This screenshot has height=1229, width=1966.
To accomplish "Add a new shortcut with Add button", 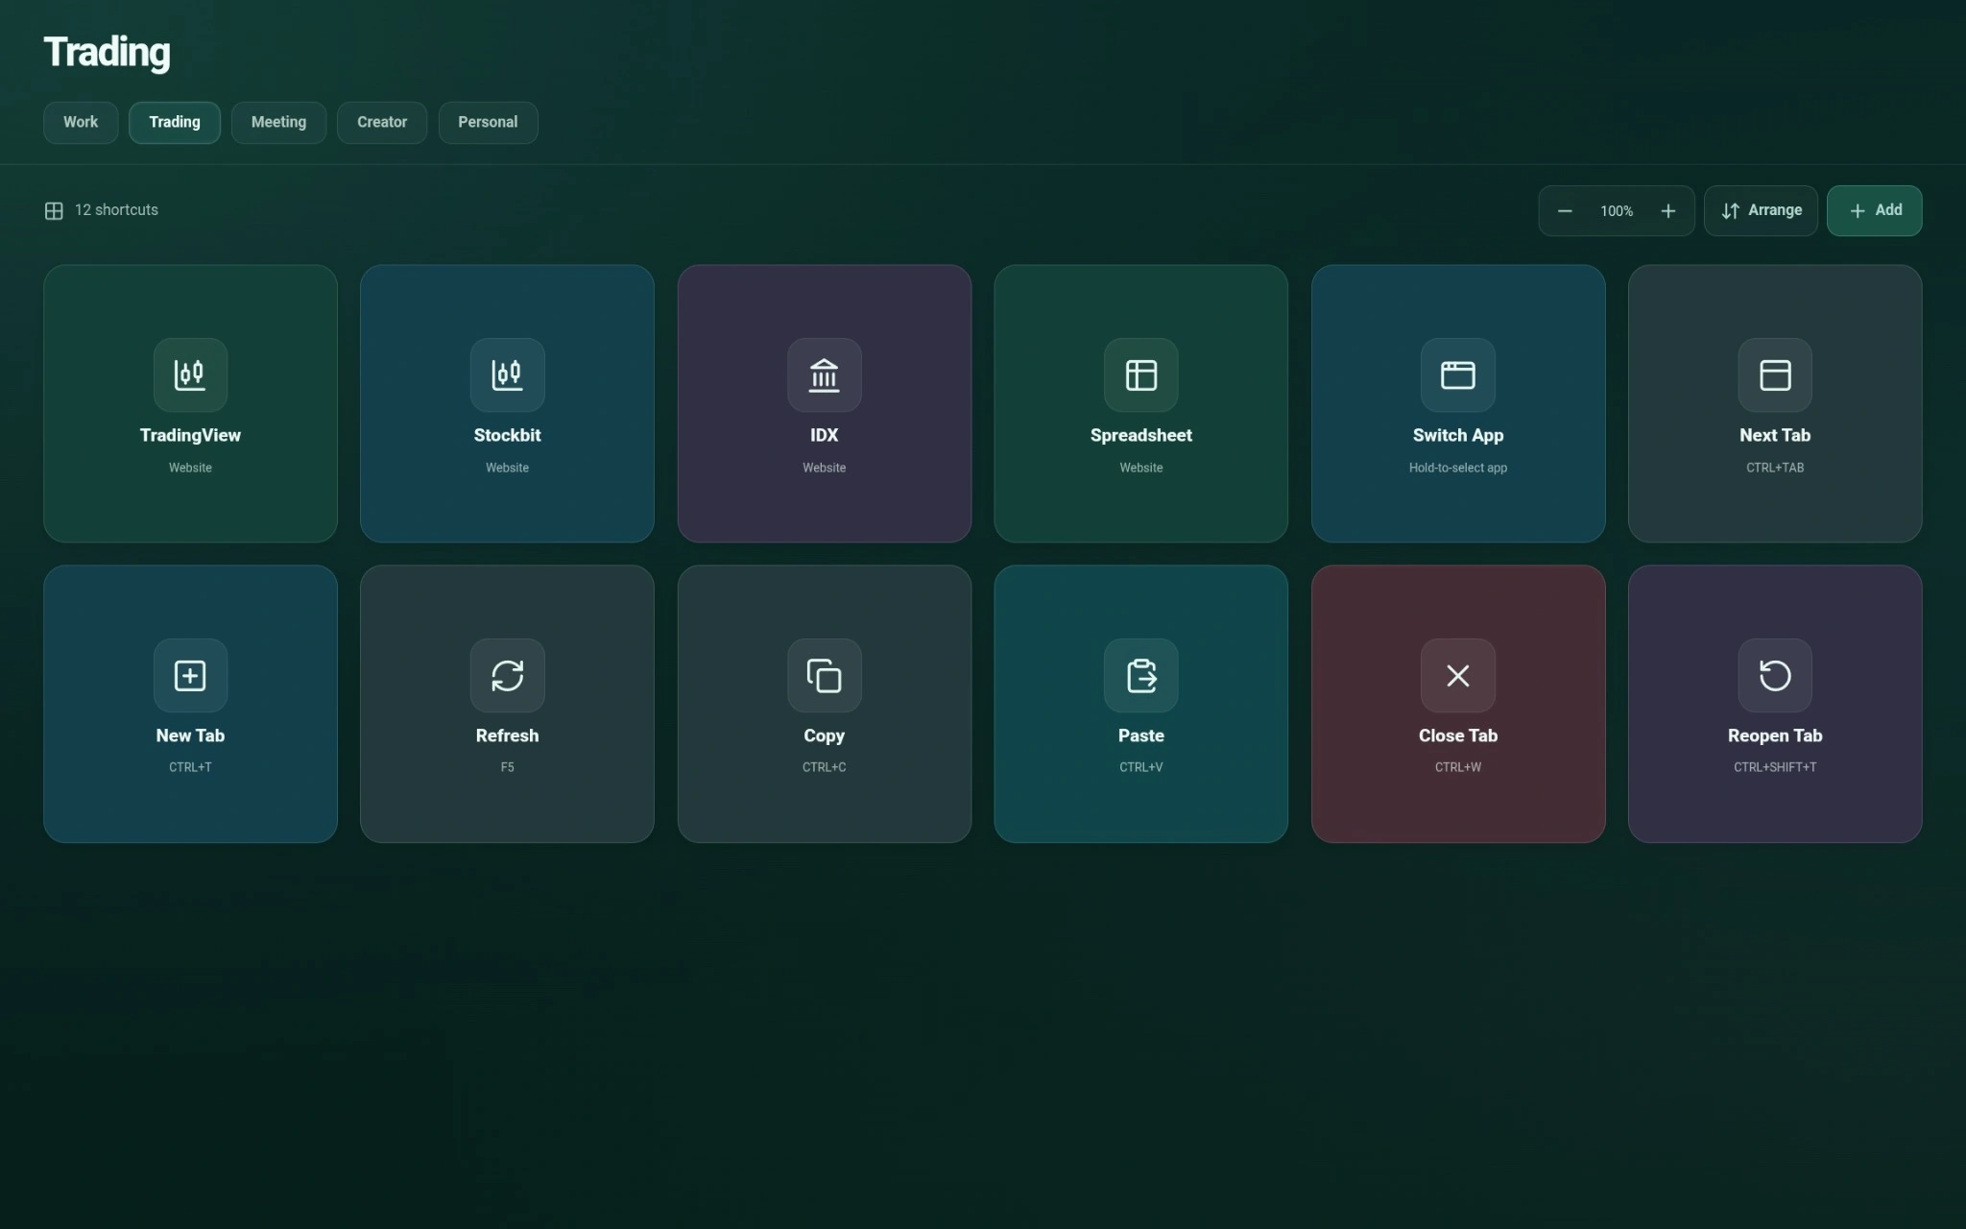I will [1874, 210].
